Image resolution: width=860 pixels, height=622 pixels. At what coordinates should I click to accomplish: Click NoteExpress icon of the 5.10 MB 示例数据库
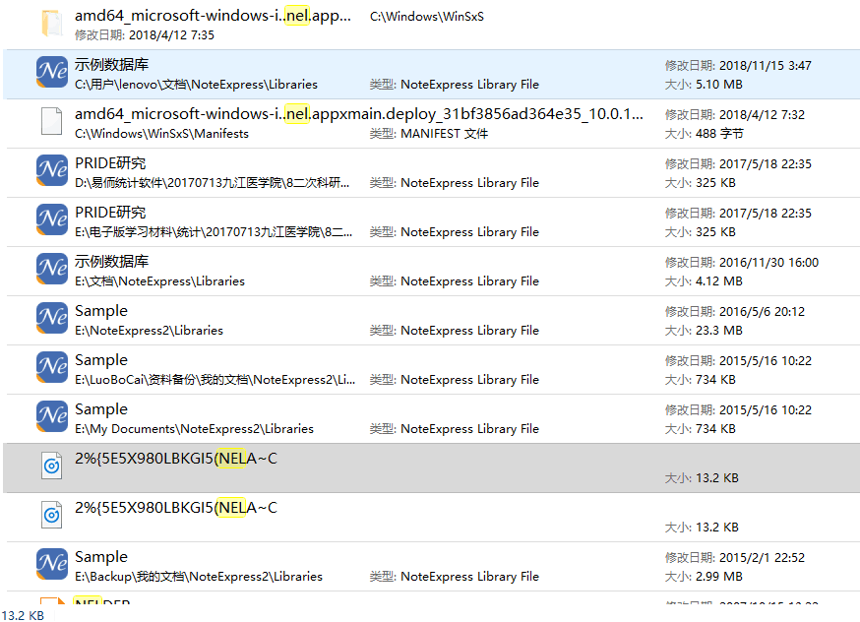tap(52, 72)
